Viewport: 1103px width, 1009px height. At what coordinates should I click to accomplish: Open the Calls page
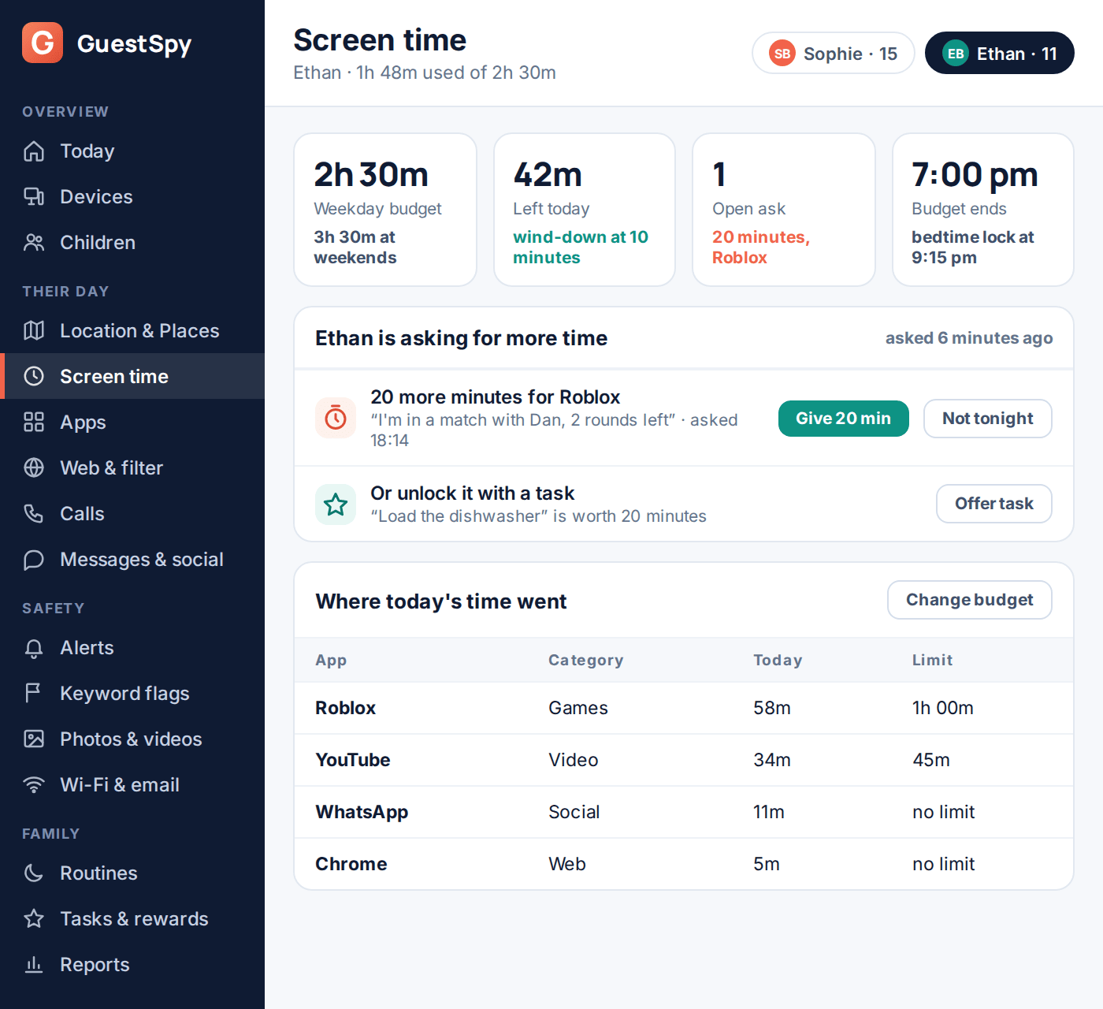132,513
